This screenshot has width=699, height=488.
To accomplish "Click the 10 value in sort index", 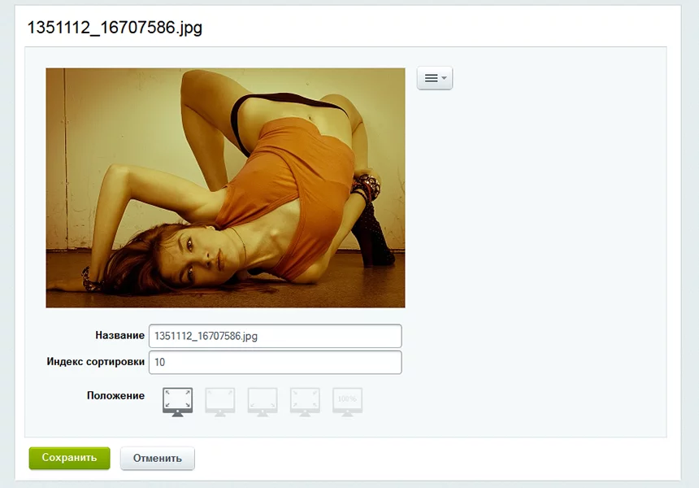I will (x=159, y=362).
